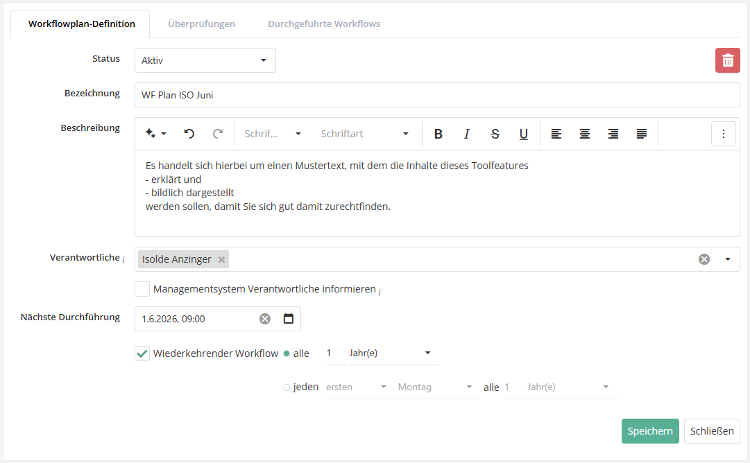The width and height of the screenshot is (750, 463).
Task: Click the Schließen button
Action: (x=712, y=431)
